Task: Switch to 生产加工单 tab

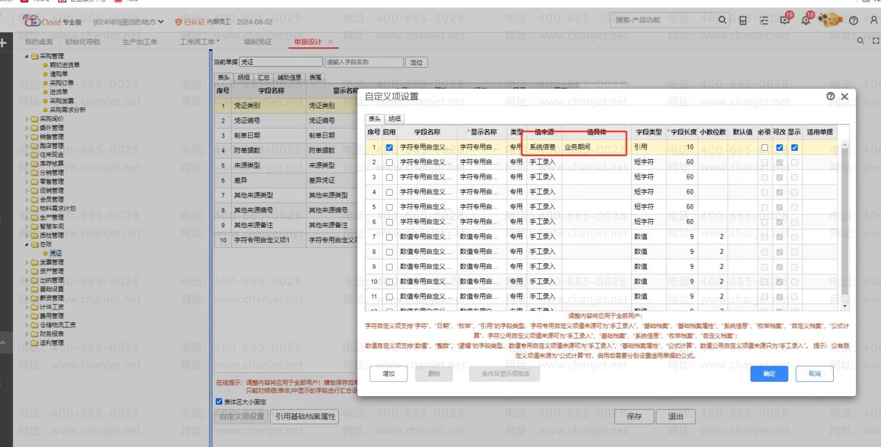Action: (140, 42)
